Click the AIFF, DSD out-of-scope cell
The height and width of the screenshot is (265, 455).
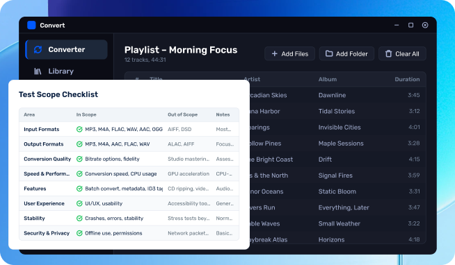point(179,129)
